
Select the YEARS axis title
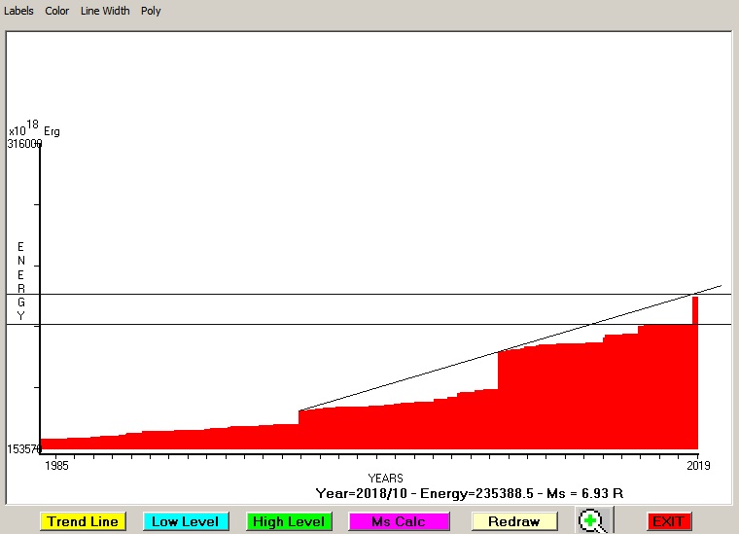(x=385, y=478)
